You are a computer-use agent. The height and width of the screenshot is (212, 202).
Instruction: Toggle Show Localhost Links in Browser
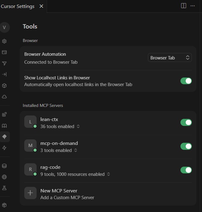pos(186,81)
